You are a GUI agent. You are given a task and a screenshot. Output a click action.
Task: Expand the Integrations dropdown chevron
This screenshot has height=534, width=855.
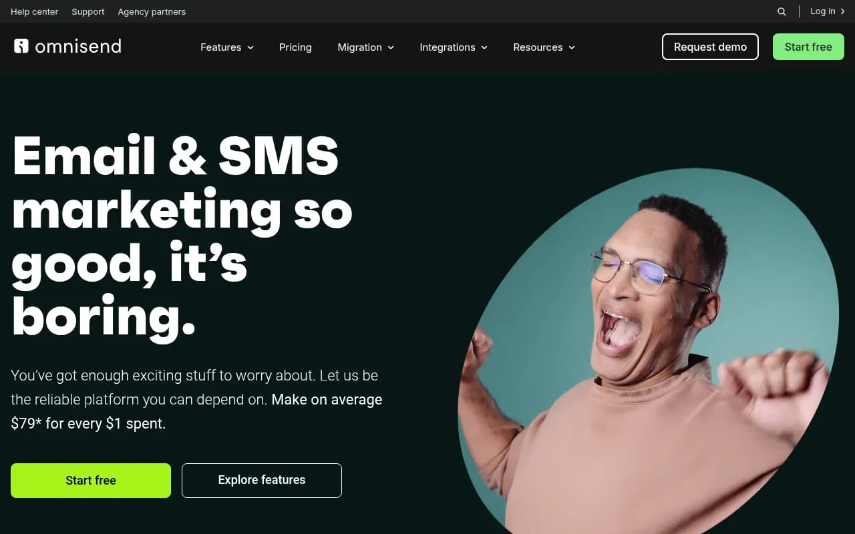484,47
